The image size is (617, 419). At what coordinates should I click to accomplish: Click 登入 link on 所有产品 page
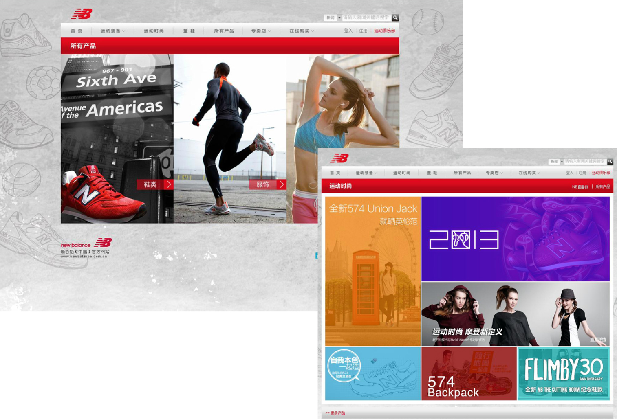(348, 31)
